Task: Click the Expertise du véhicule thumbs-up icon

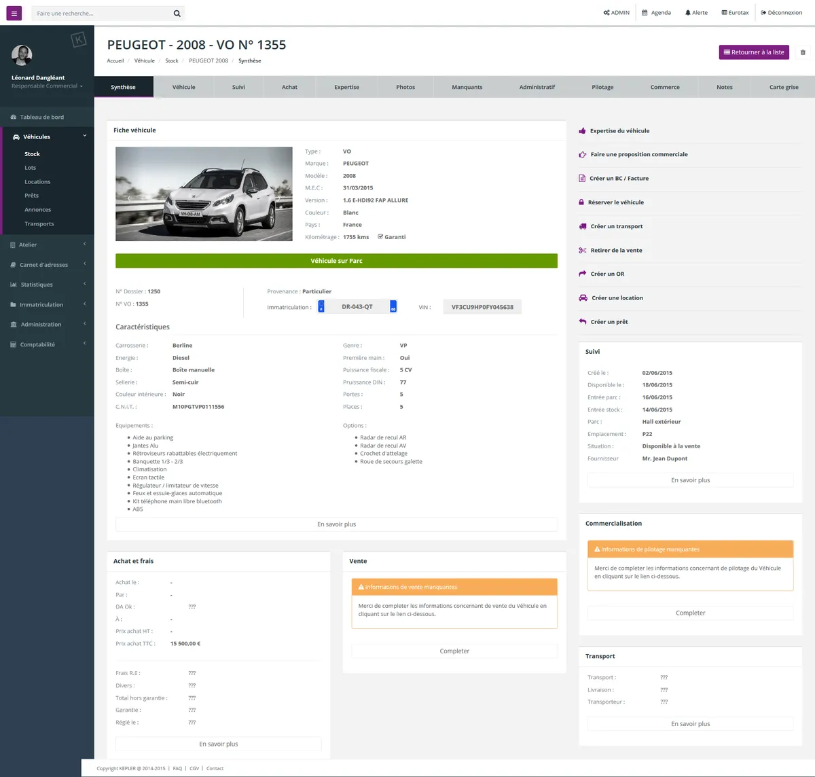Action: point(582,130)
